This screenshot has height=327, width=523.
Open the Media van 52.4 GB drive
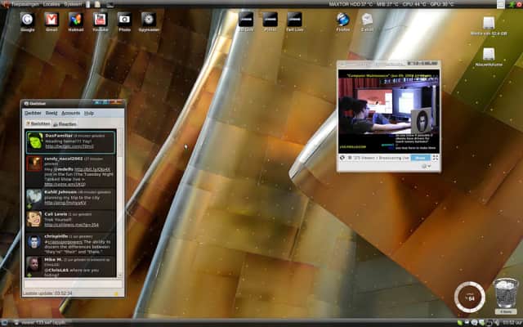[488, 25]
